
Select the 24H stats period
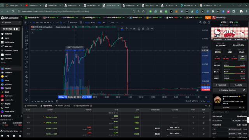pyautogui.click(x=242, y=58)
